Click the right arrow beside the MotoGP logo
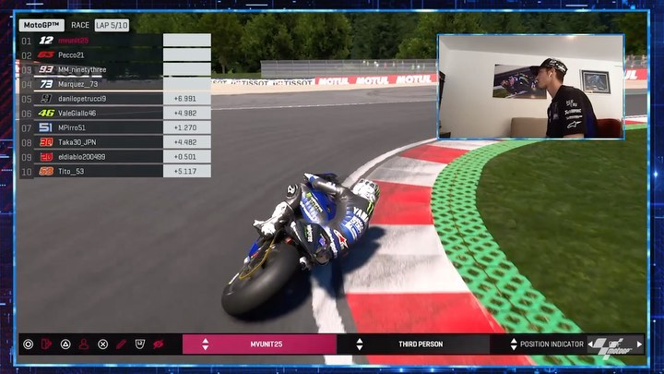This screenshot has height=374, width=664. click(x=639, y=344)
